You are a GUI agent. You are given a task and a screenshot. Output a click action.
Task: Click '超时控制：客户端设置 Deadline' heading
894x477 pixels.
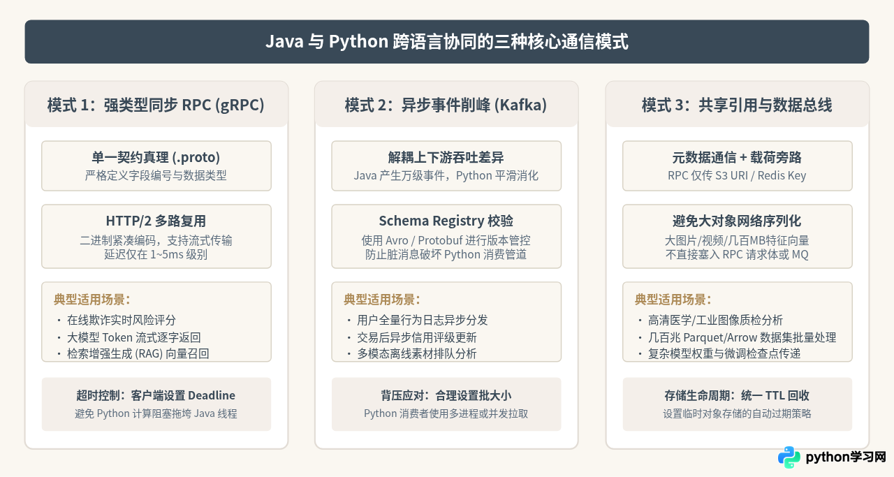coord(156,396)
